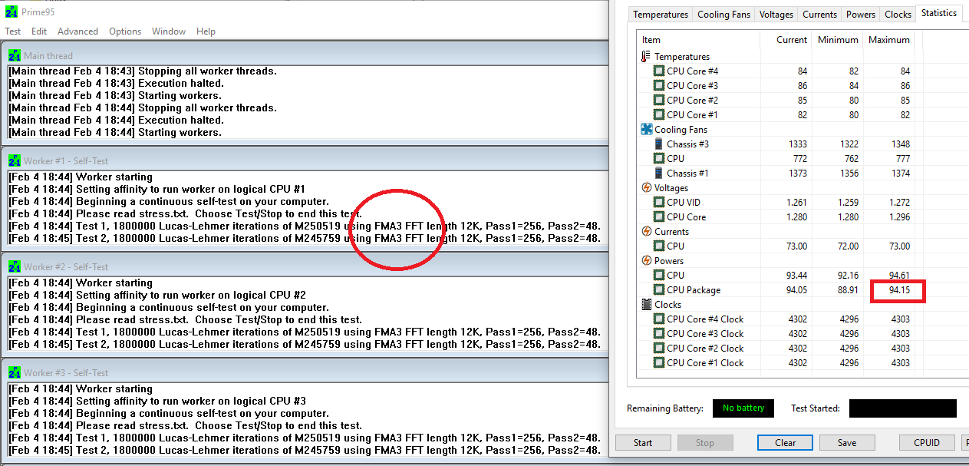969x466 pixels.
Task: Click the Temperatures thermometer icon in list
Action: (x=646, y=56)
